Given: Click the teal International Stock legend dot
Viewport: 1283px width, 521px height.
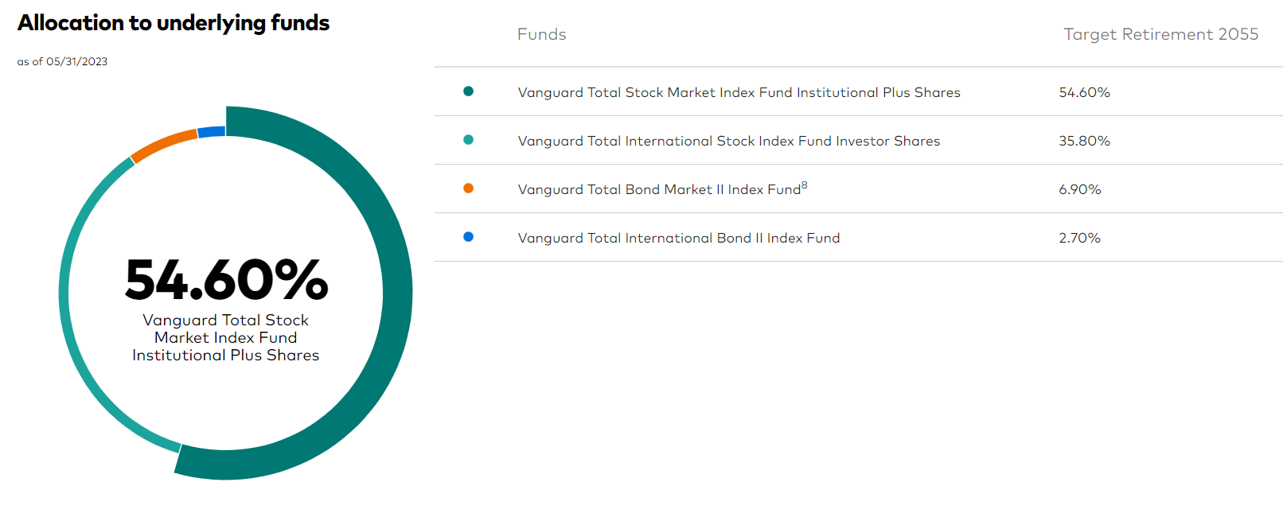Looking at the screenshot, I should 468,140.
